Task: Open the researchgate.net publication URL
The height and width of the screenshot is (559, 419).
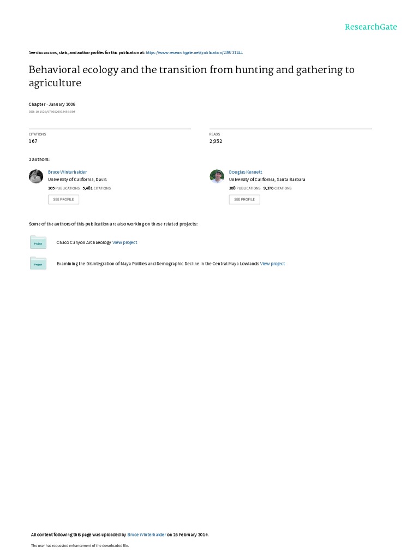Action: click(195, 52)
